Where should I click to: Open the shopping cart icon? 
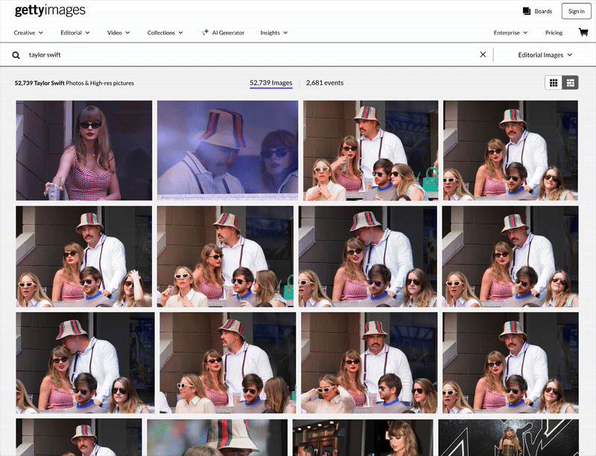click(x=583, y=32)
